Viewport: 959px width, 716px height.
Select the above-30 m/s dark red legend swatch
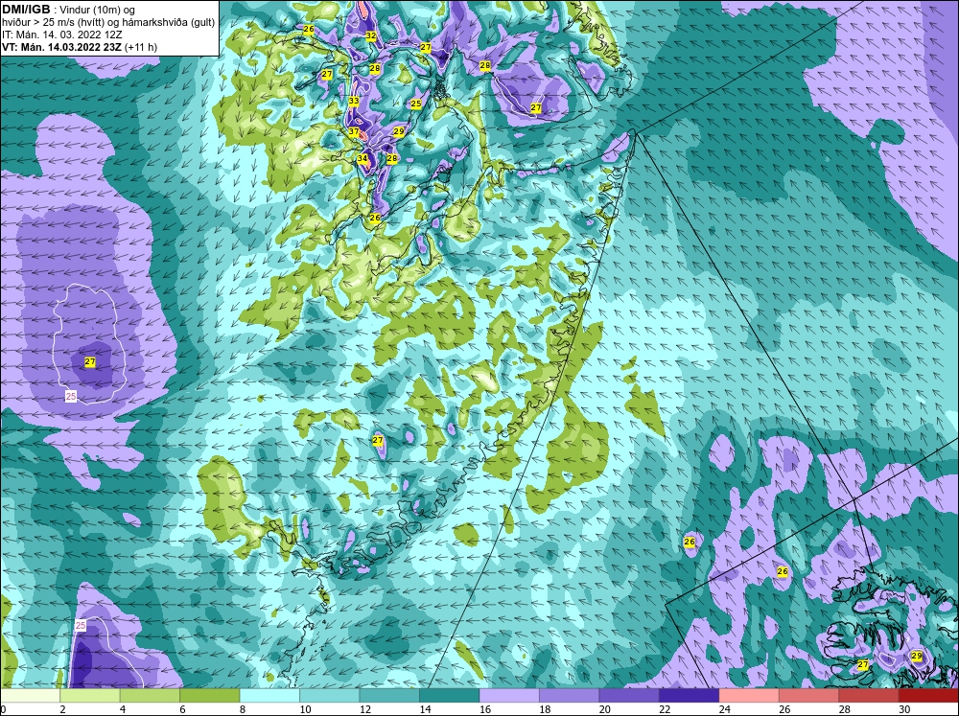tap(929, 696)
